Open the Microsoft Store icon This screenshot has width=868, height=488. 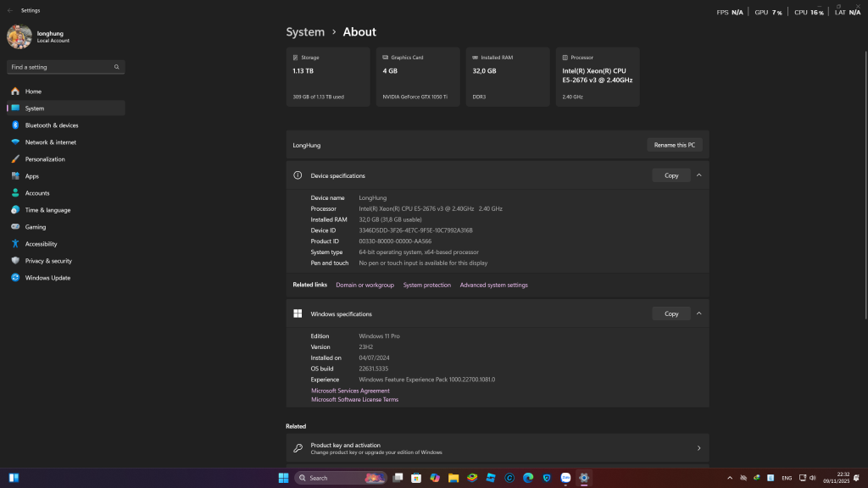[x=415, y=478]
